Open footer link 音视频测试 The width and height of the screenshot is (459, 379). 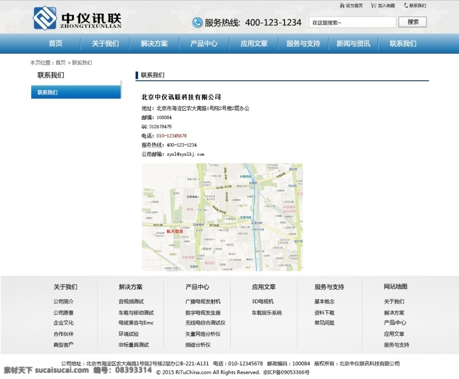click(131, 301)
